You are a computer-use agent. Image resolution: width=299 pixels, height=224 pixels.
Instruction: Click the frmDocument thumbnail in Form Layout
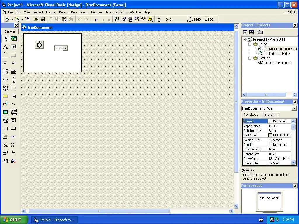tap(269, 201)
